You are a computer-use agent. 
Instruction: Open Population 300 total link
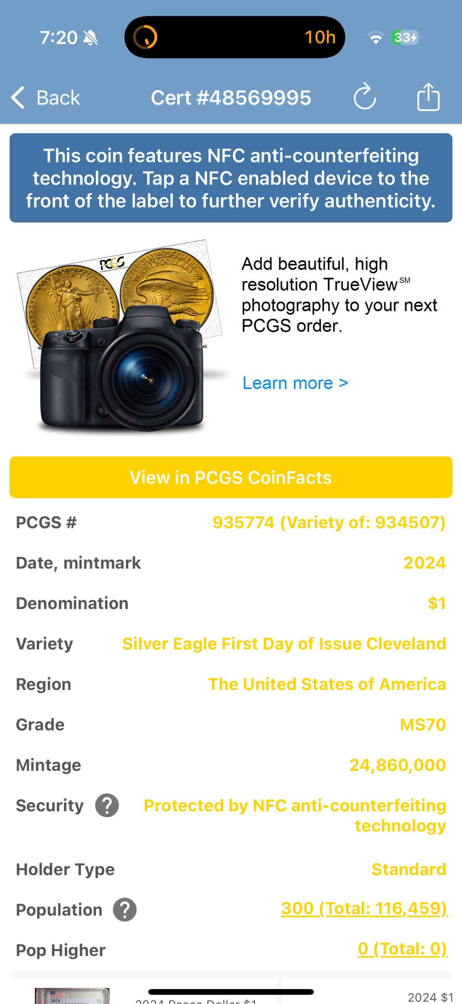364,909
